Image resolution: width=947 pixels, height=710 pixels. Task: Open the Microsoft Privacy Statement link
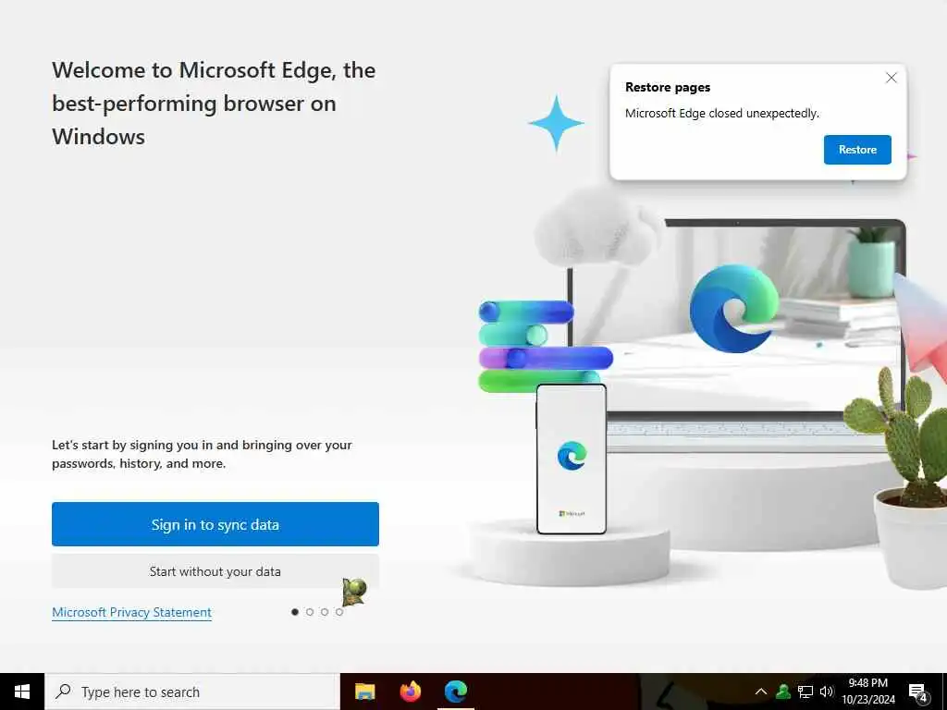point(131,612)
